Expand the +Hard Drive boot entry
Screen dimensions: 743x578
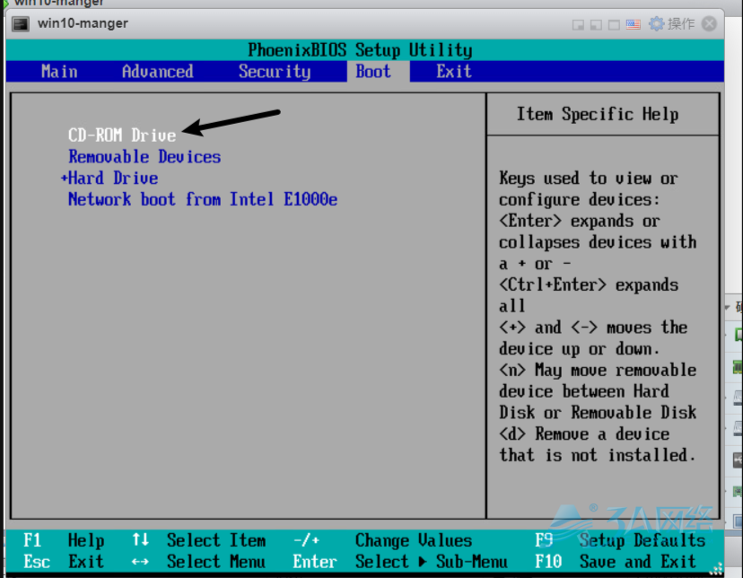[109, 178]
